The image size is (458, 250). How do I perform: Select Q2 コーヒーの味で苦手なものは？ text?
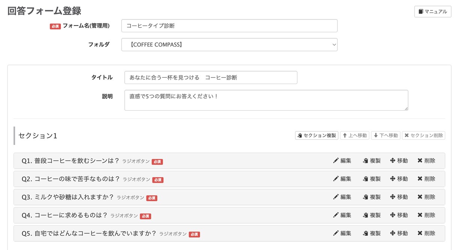coord(71,179)
